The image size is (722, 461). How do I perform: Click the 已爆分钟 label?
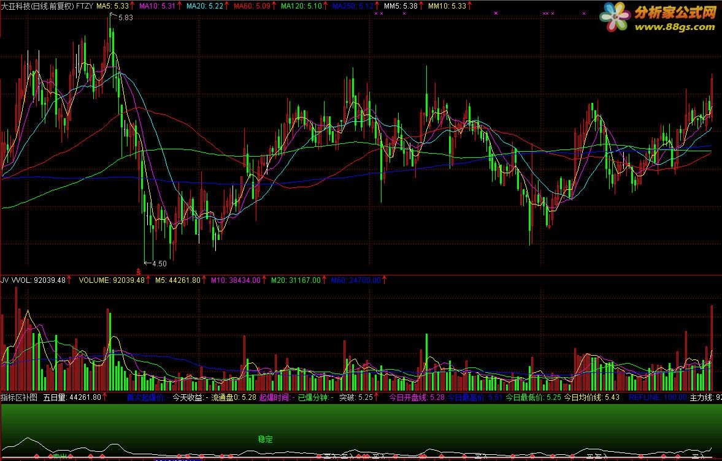[x=315, y=397]
